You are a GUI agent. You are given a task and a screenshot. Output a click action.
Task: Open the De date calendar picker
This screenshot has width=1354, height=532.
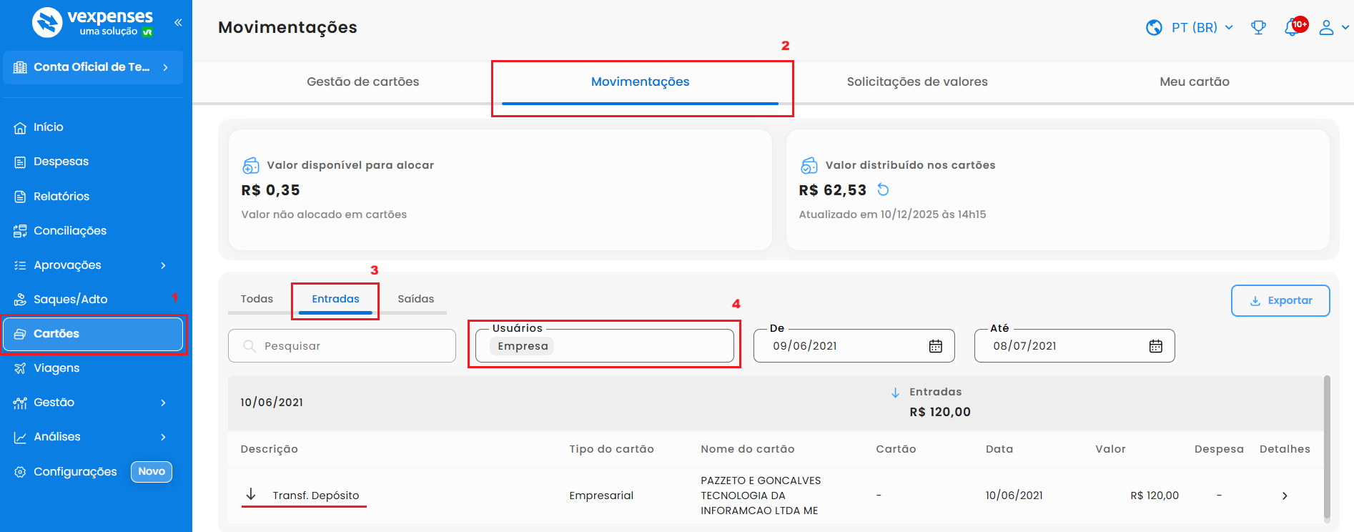(935, 346)
